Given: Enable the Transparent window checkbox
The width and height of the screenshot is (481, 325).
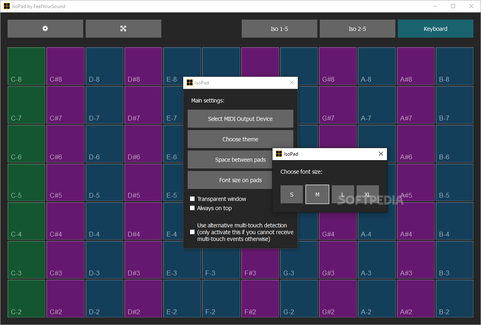Looking at the screenshot, I should point(192,199).
